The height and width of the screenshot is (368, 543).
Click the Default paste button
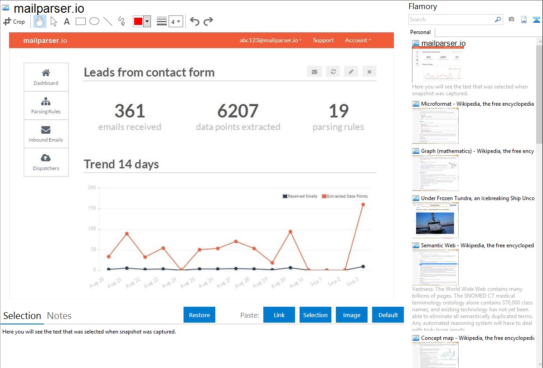coord(388,315)
